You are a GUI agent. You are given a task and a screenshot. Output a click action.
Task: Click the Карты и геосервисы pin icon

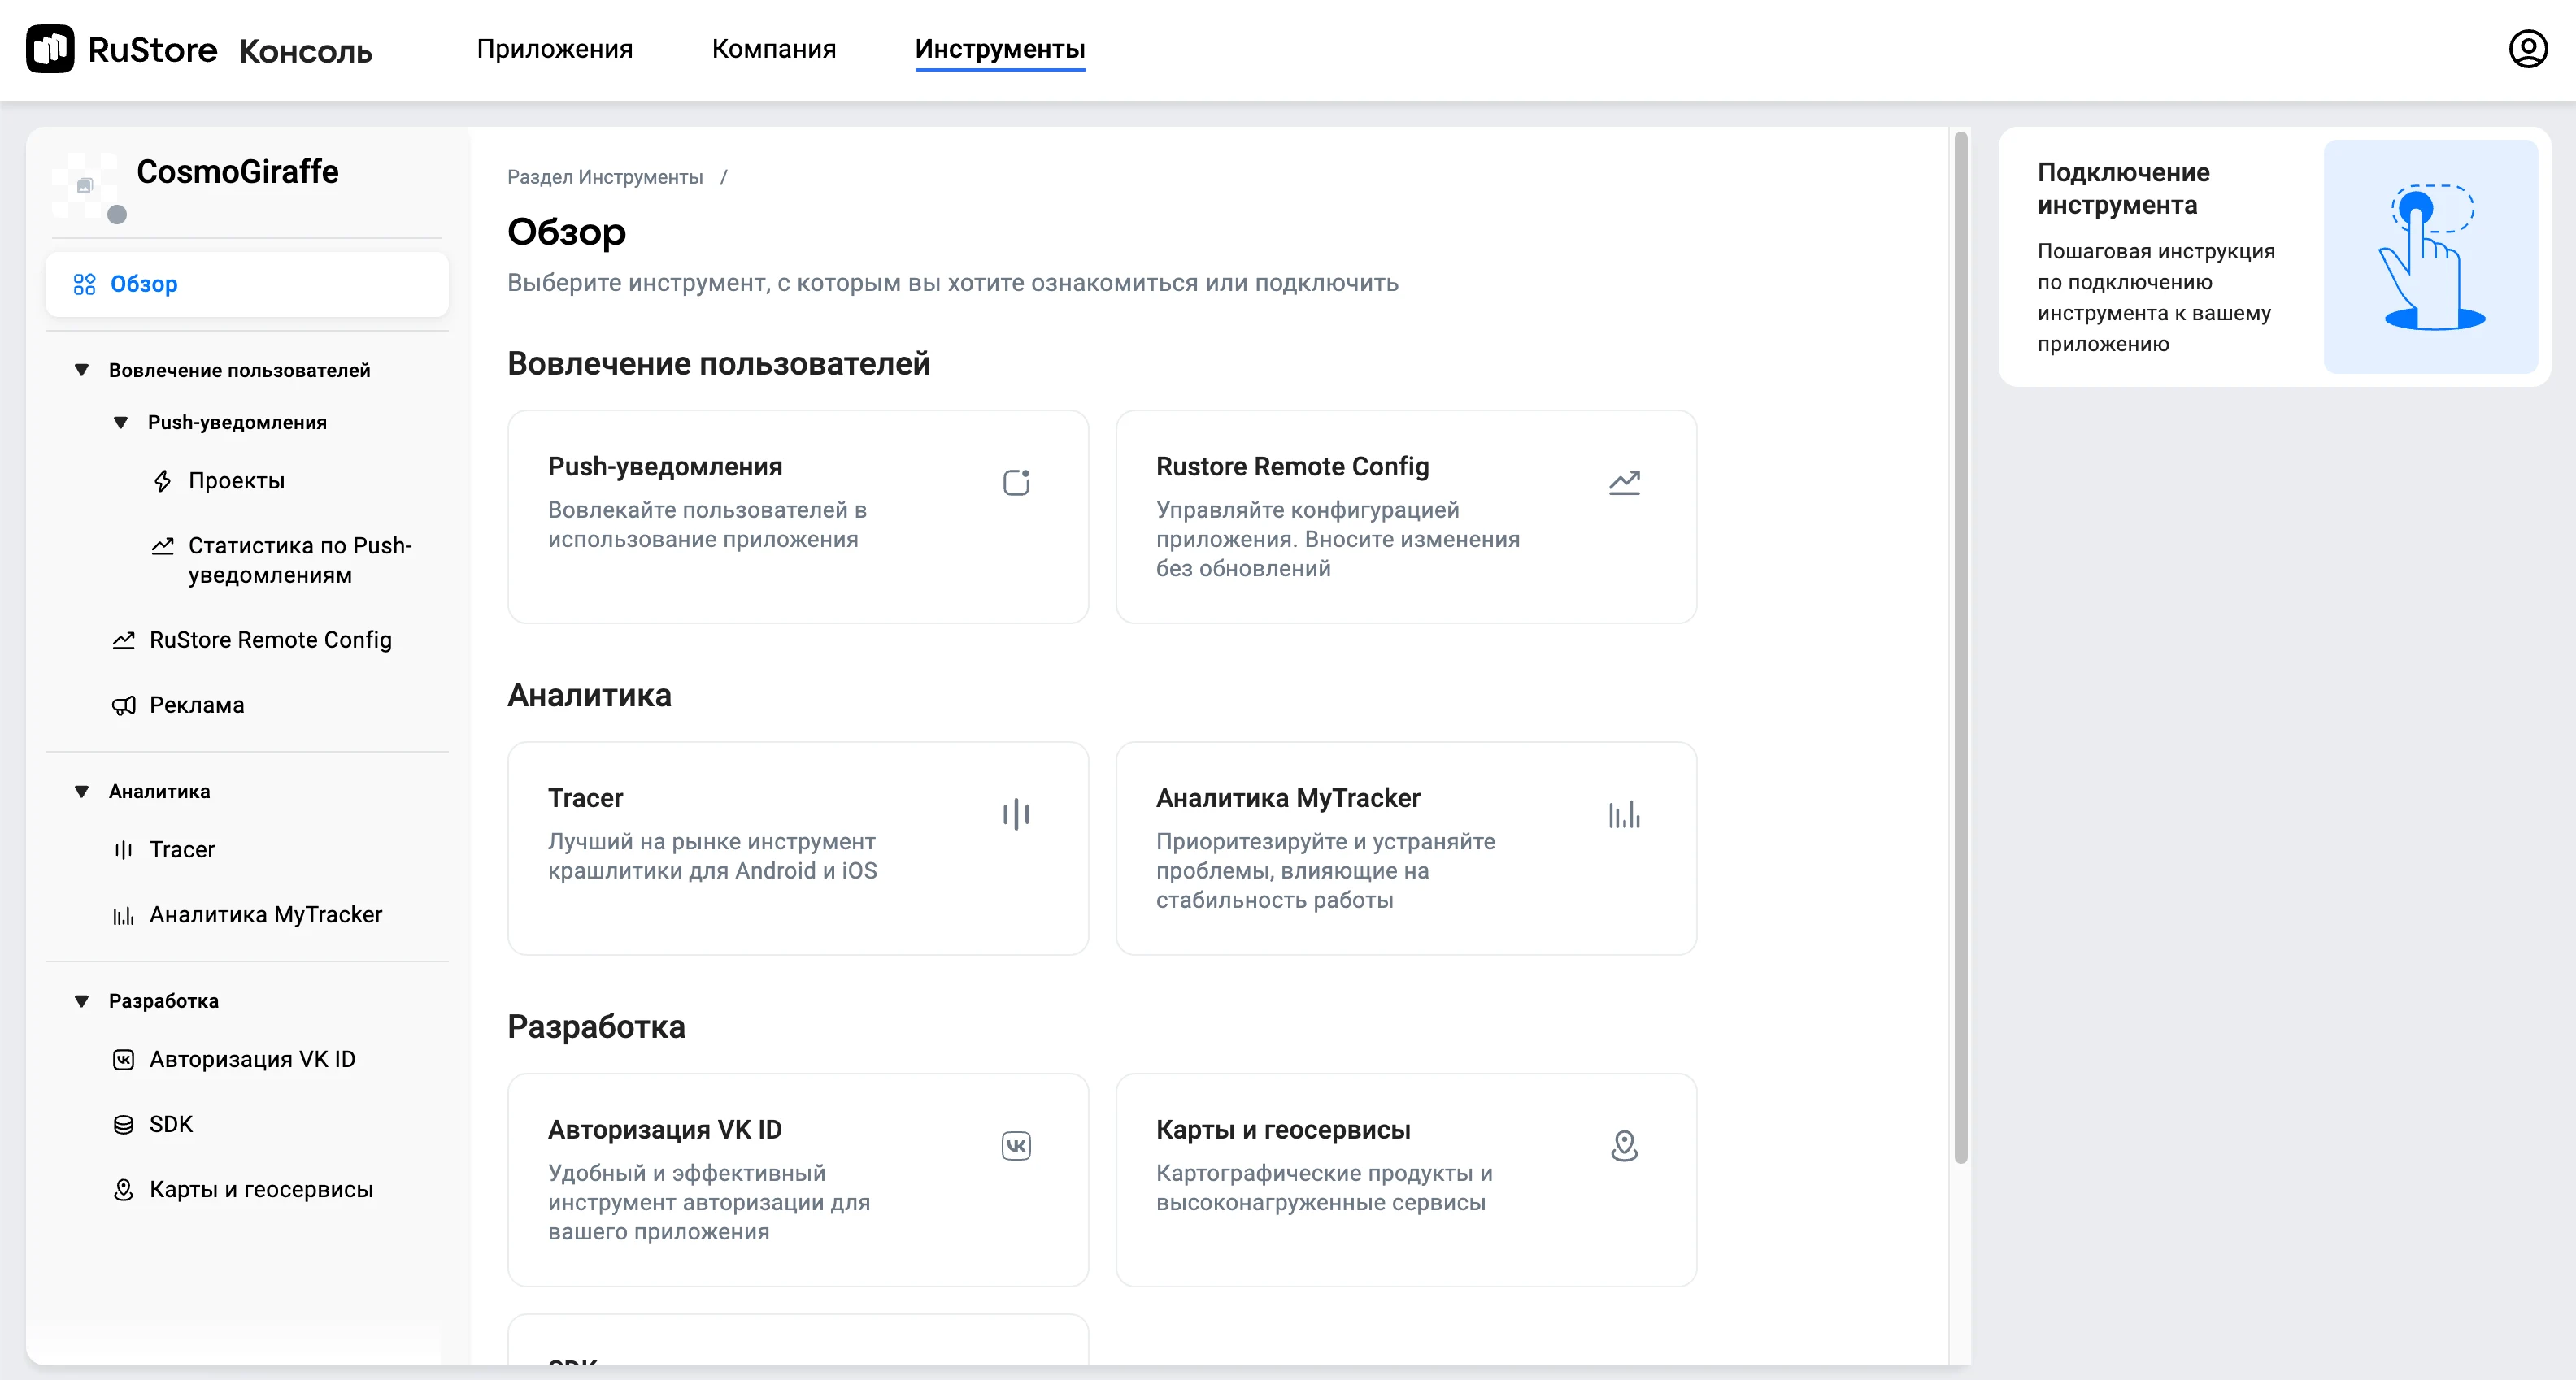point(1624,1145)
